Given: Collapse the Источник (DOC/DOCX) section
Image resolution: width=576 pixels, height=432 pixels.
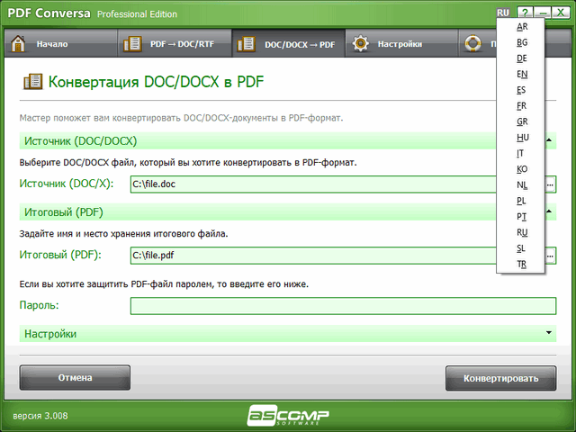Looking at the screenshot, I should click(x=549, y=140).
